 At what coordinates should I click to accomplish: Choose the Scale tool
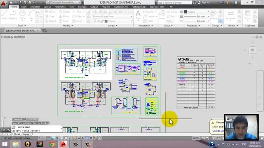(64, 21)
